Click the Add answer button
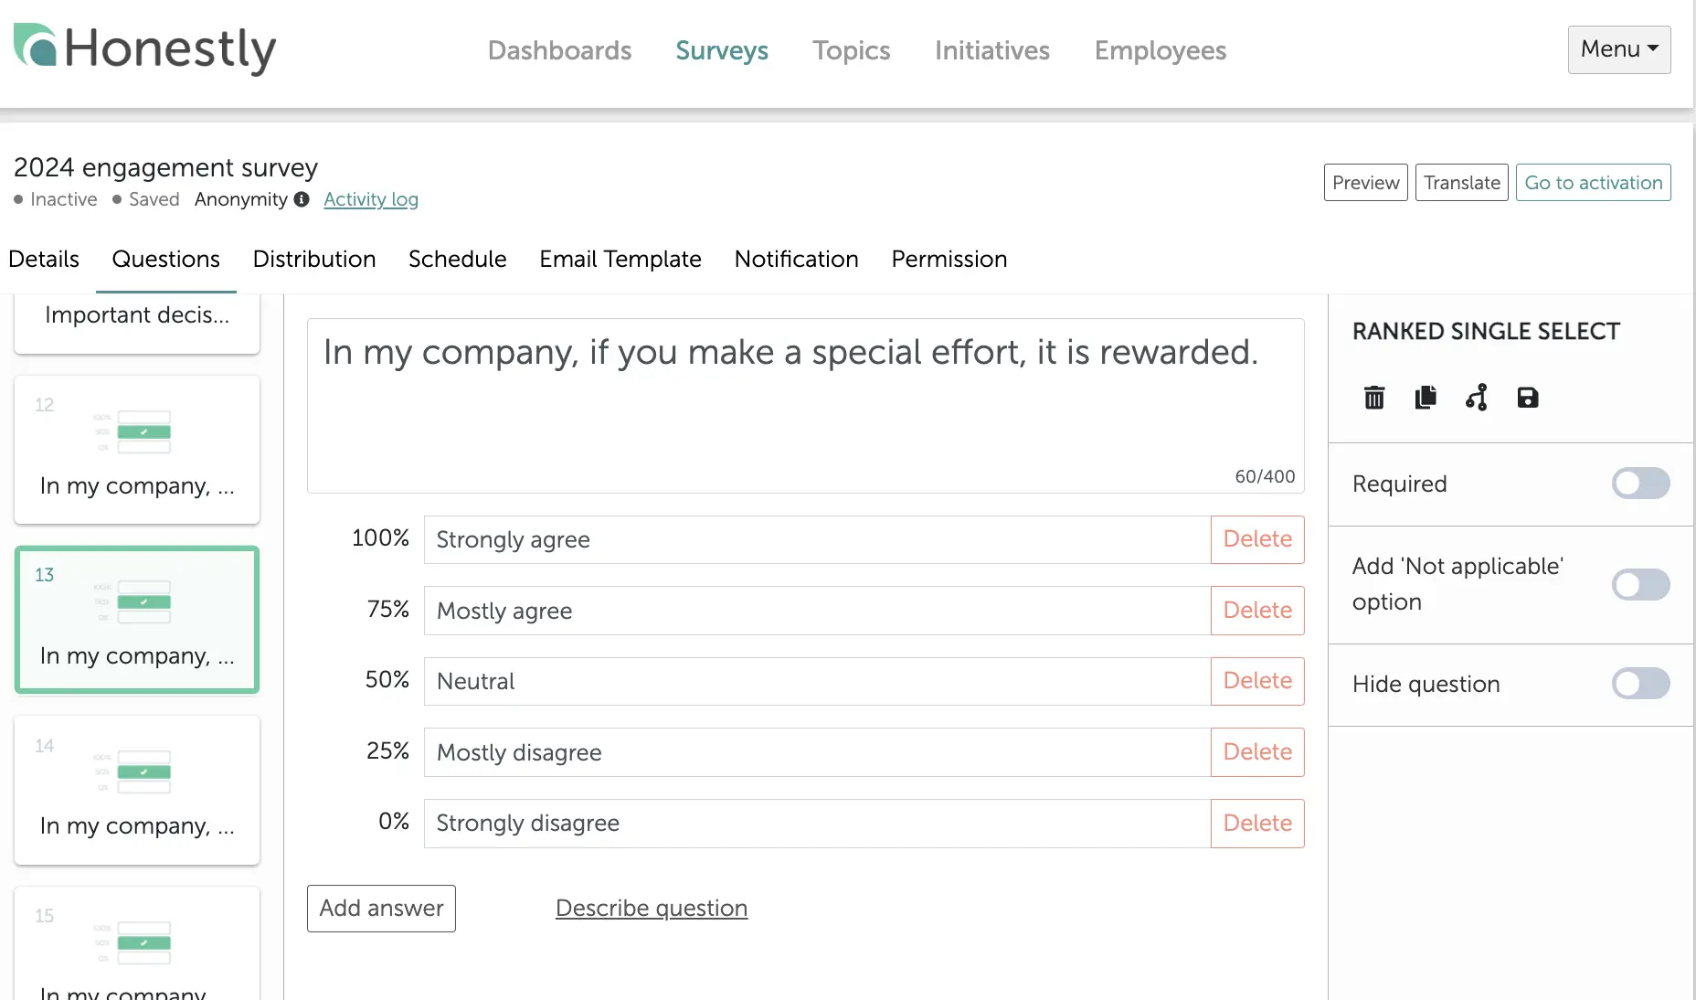1696x1000 pixels. tap(381, 909)
